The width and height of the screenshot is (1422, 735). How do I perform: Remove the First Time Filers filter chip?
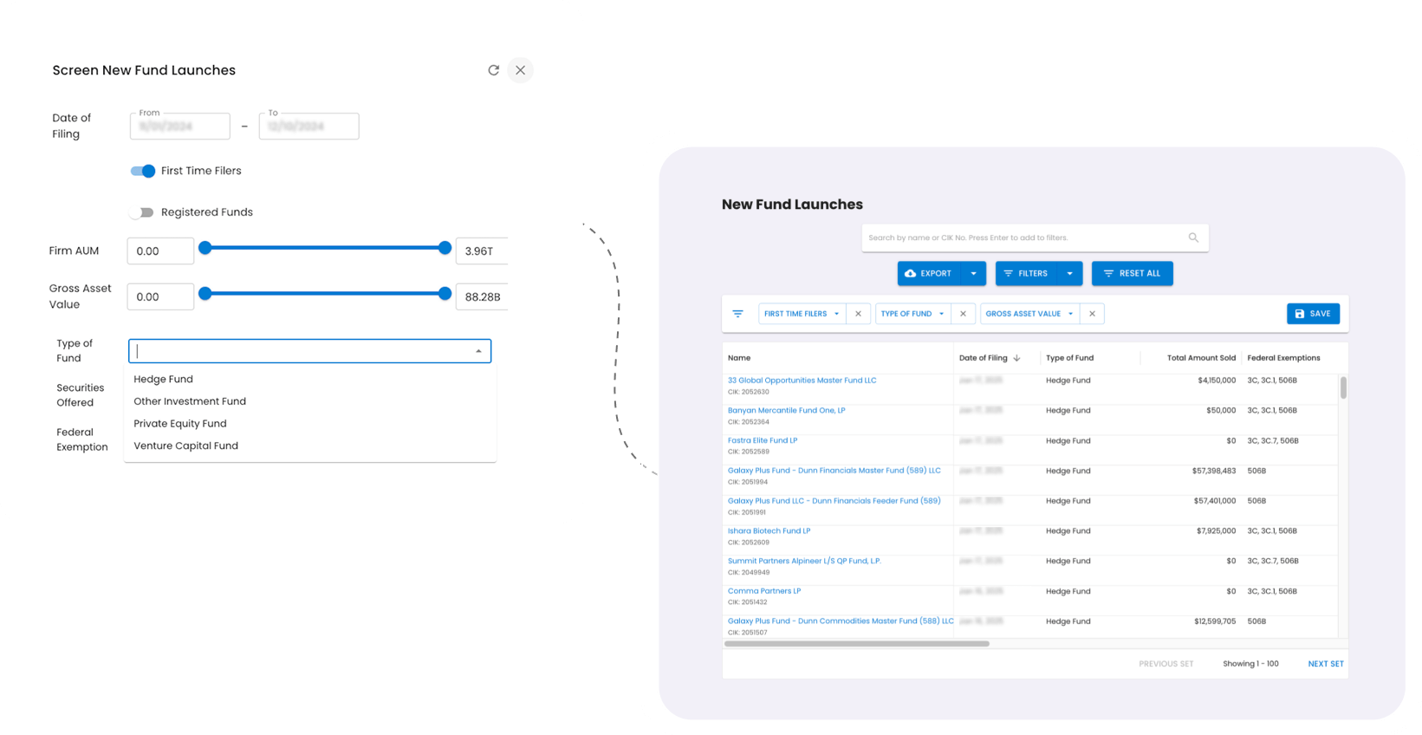858,314
